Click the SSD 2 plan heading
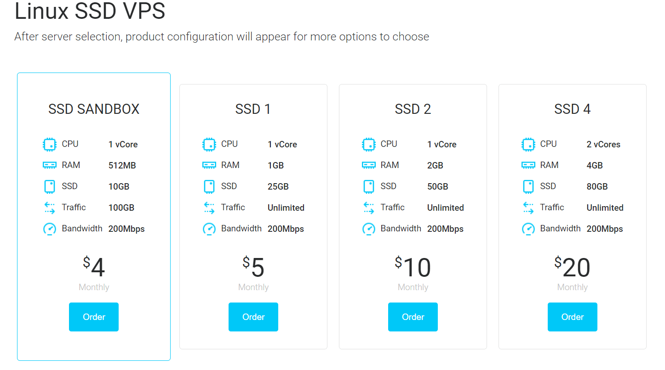Screen dimensions: 665x370 [413, 109]
